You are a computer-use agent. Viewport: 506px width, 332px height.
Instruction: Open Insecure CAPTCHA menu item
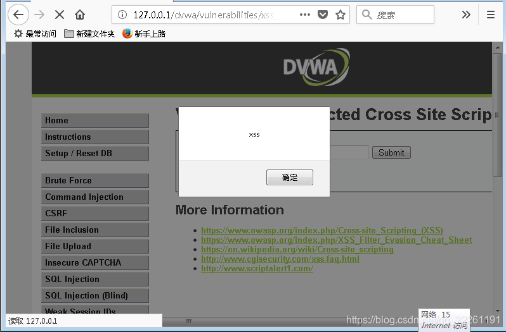click(95, 262)
